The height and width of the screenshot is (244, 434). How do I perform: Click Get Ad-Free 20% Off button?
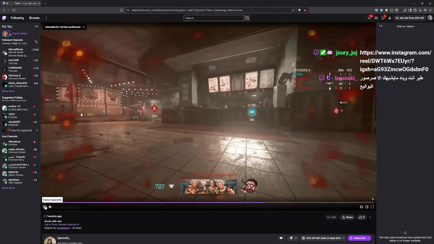[x=410, y=18]
